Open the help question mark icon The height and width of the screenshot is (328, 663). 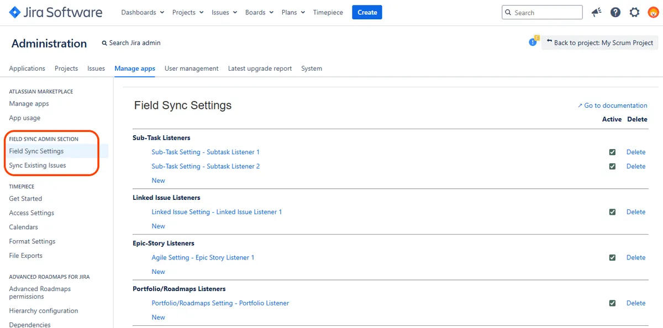[x=615, y=12]
